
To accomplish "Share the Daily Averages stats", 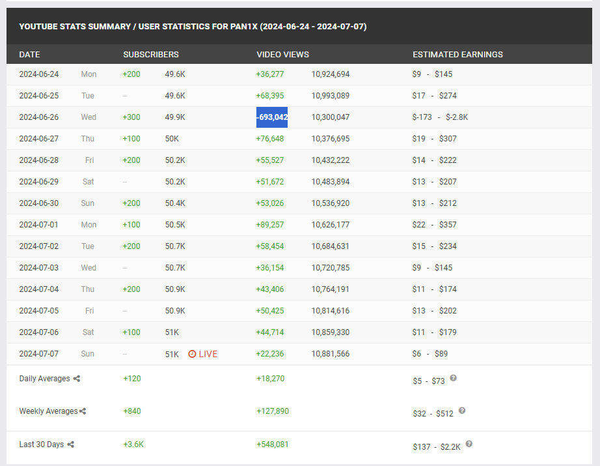I will (77, 379).
